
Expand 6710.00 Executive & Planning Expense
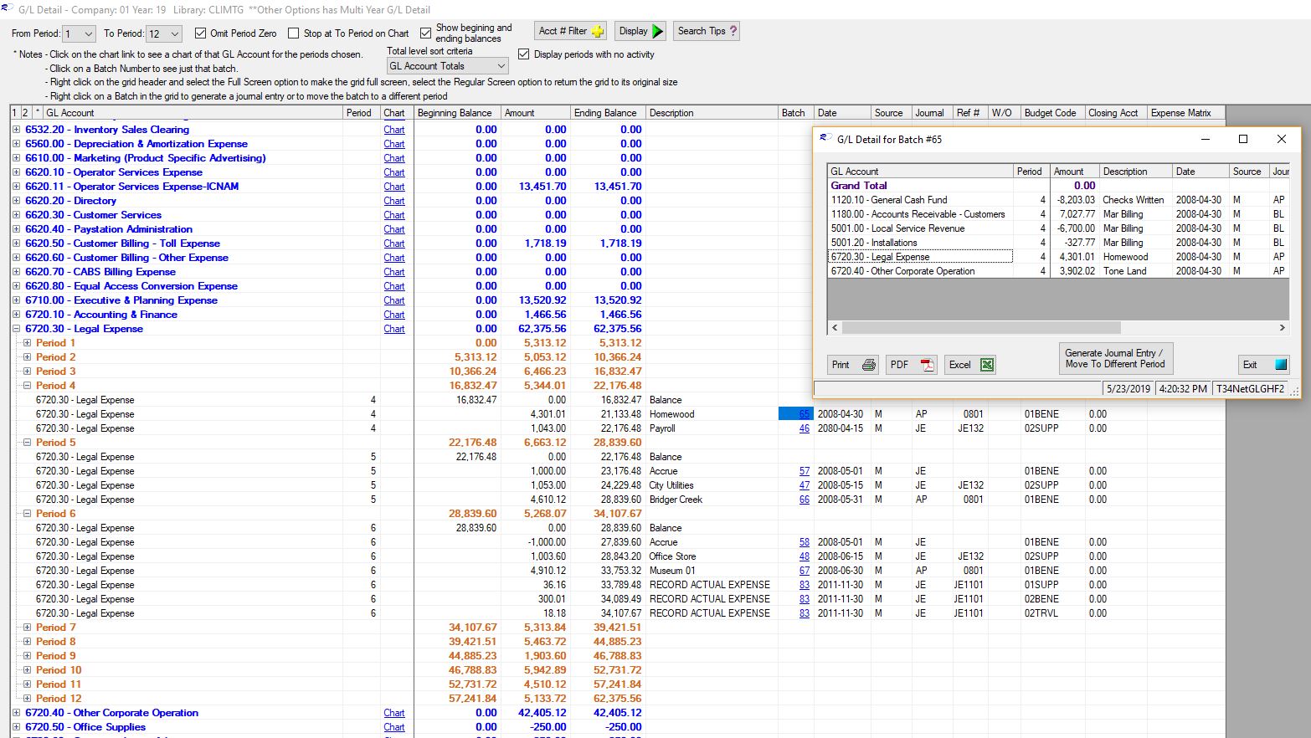coord(16,300)
